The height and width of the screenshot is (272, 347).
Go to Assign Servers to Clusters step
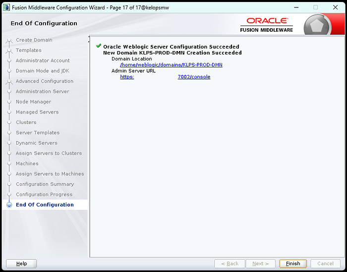coord(49,153)
